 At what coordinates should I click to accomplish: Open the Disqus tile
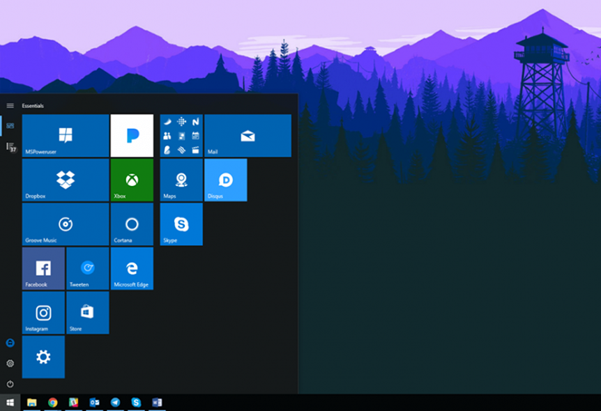click(x=226, y=180)
